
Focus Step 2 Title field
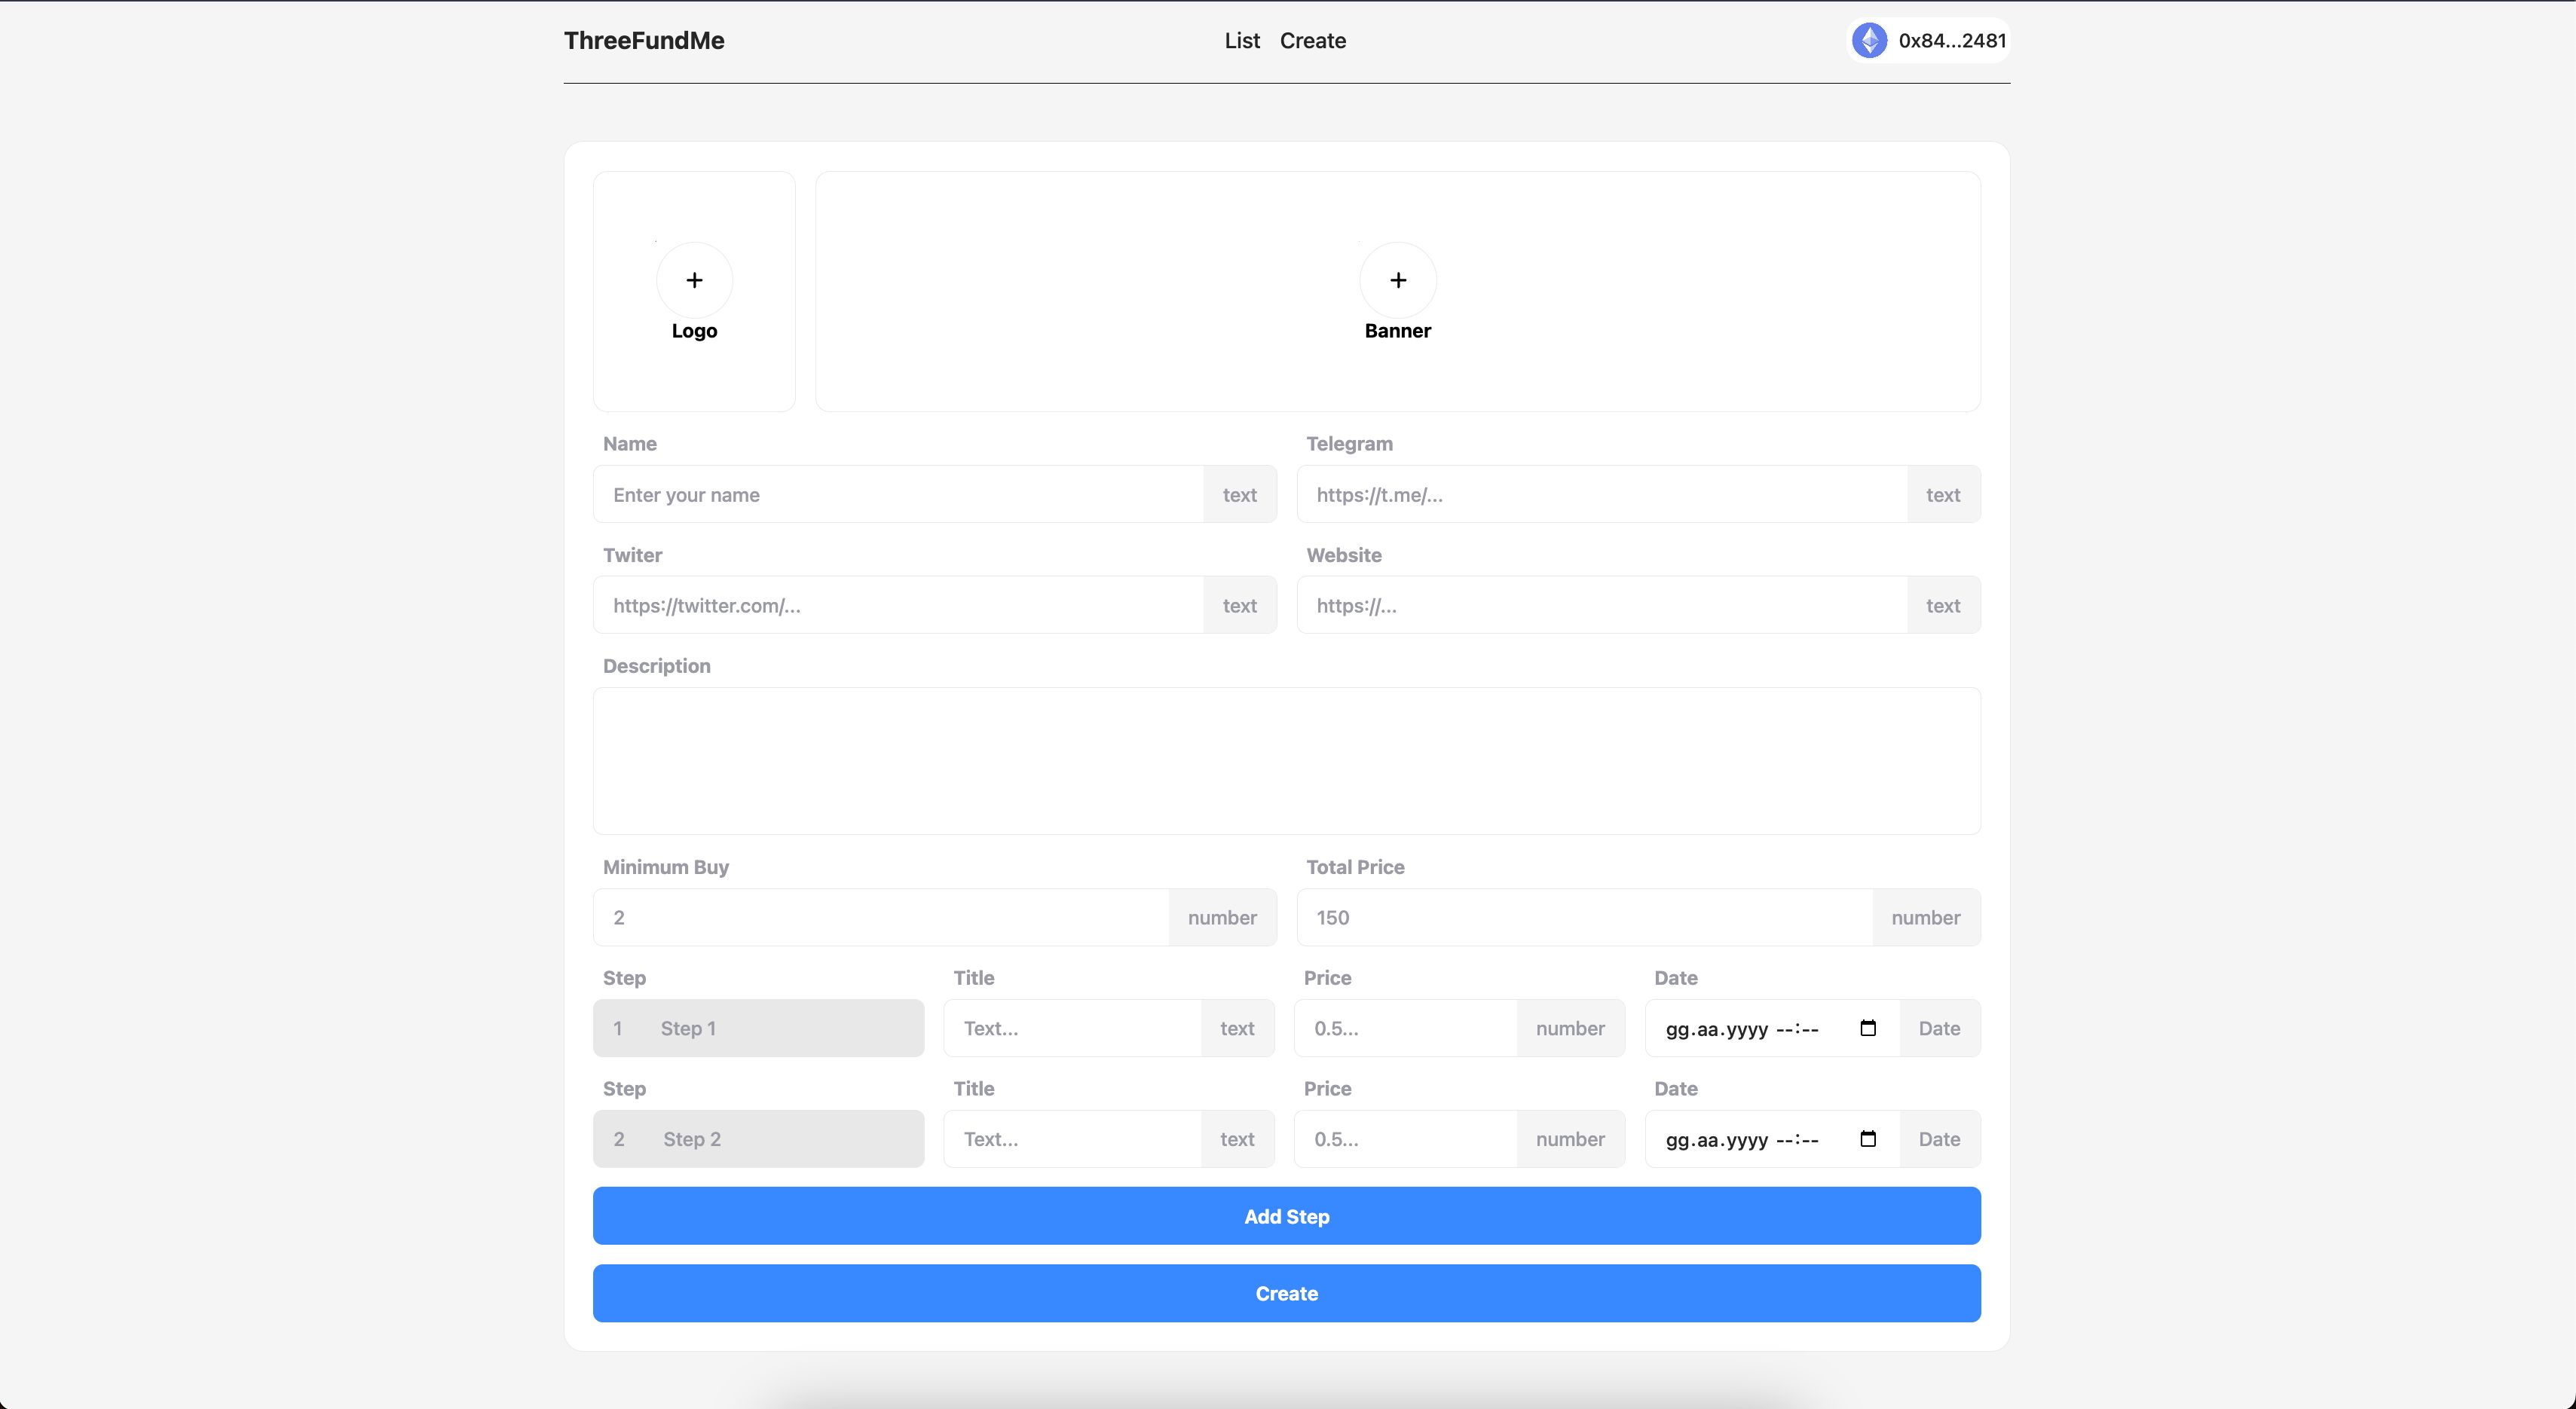tap(1072, 1139)
